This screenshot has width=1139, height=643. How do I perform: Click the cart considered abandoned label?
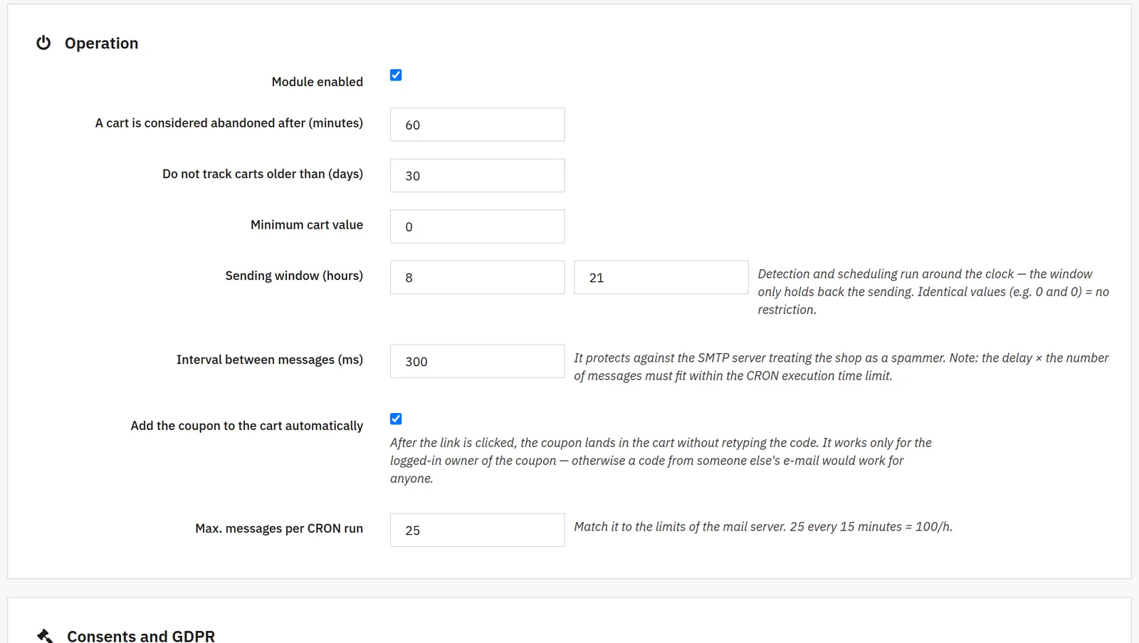click(x=229, y=123)
